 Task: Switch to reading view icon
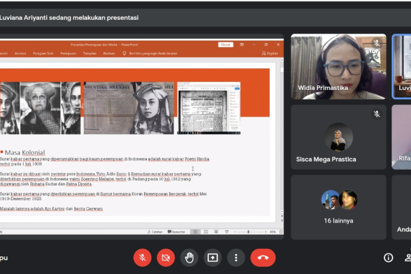click(x=216, y=232)
